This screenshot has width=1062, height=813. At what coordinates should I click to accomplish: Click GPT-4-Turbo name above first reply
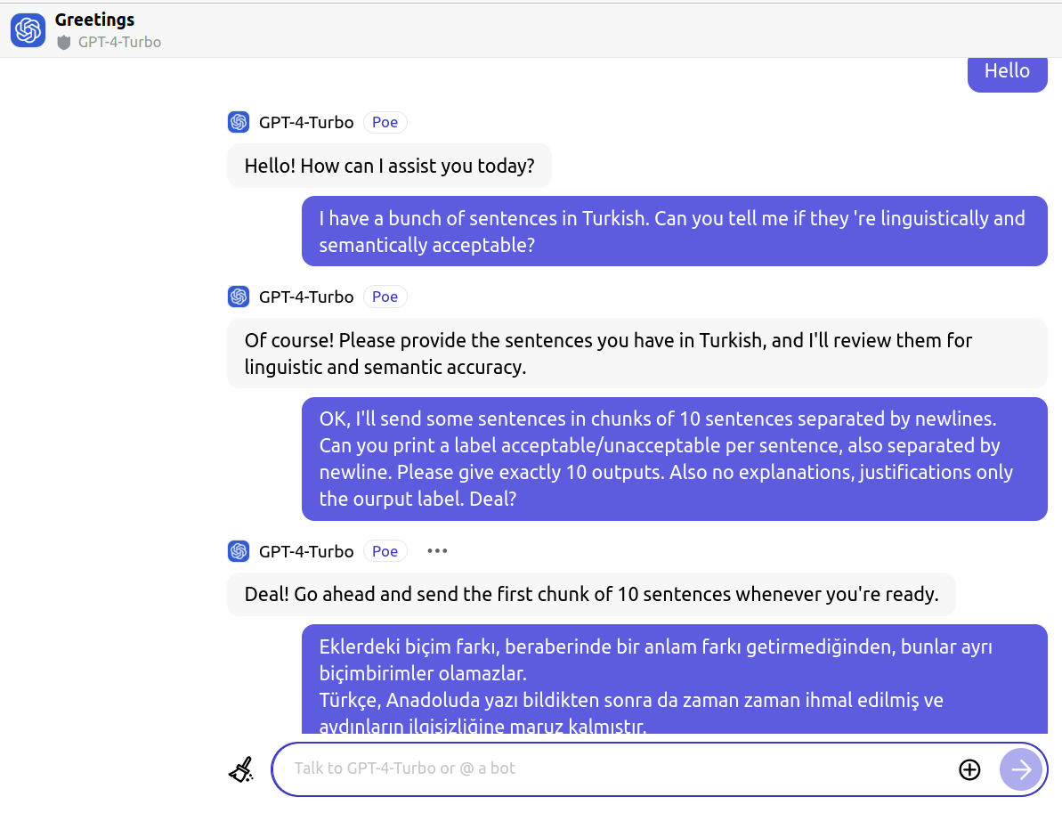[x=305, y=122]
